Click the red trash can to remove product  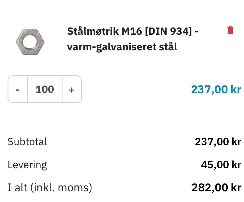click(230, 31)
